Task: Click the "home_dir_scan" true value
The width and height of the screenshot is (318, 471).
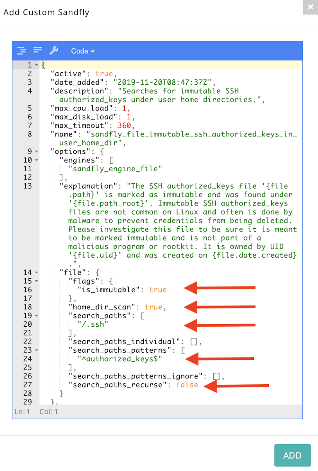Action: click(x=154, y=307)
